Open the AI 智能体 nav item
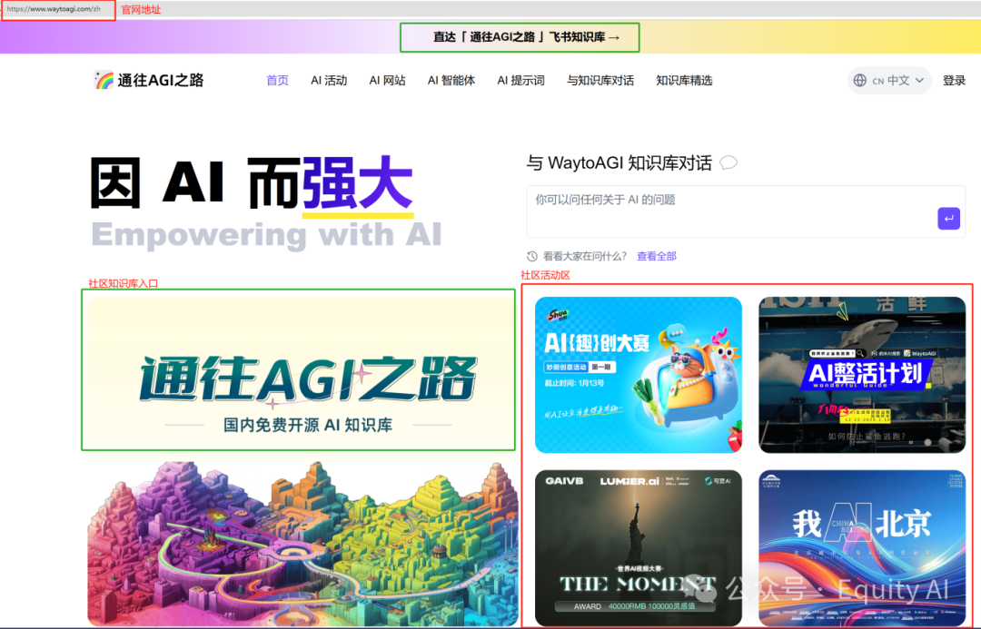Image resolution: width=981 pixels, height=629 pixels. 451,81
